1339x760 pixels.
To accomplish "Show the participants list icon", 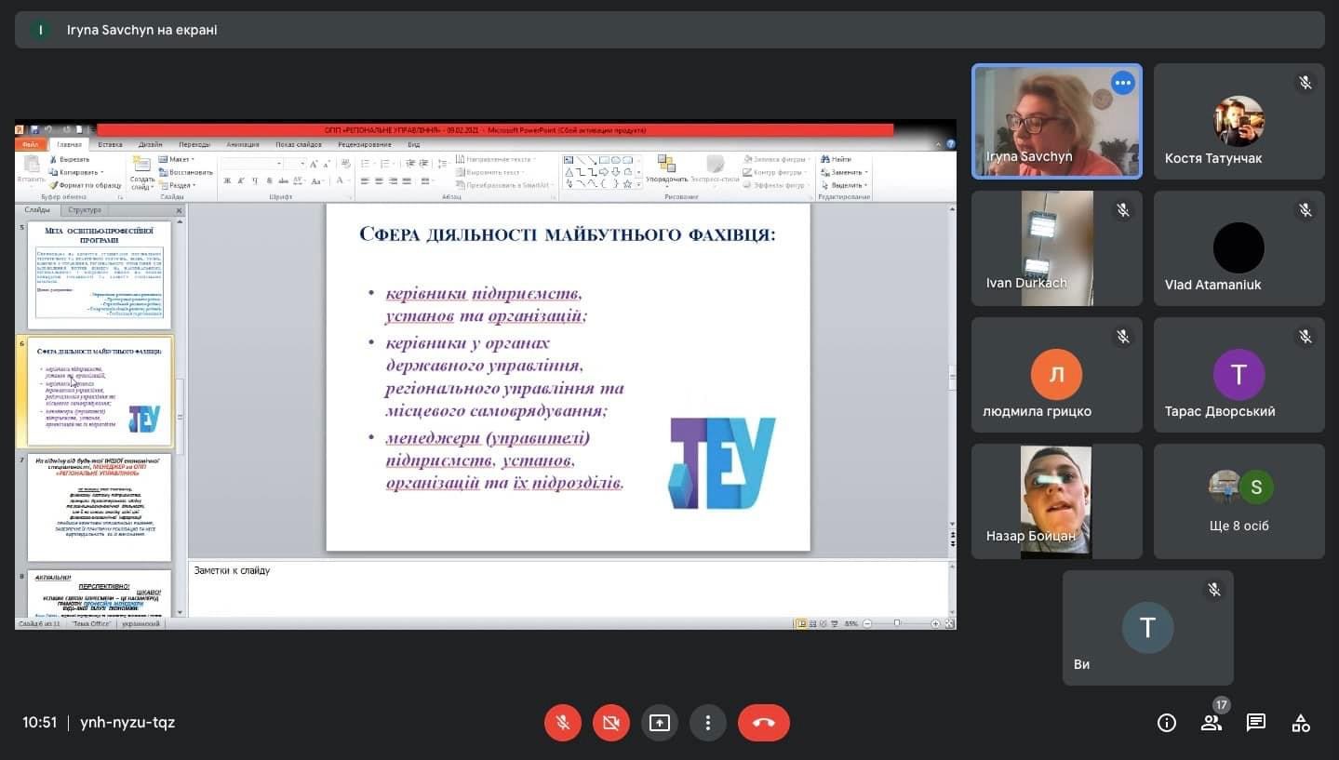I will pyautogui.click(x=1211, y=723).
